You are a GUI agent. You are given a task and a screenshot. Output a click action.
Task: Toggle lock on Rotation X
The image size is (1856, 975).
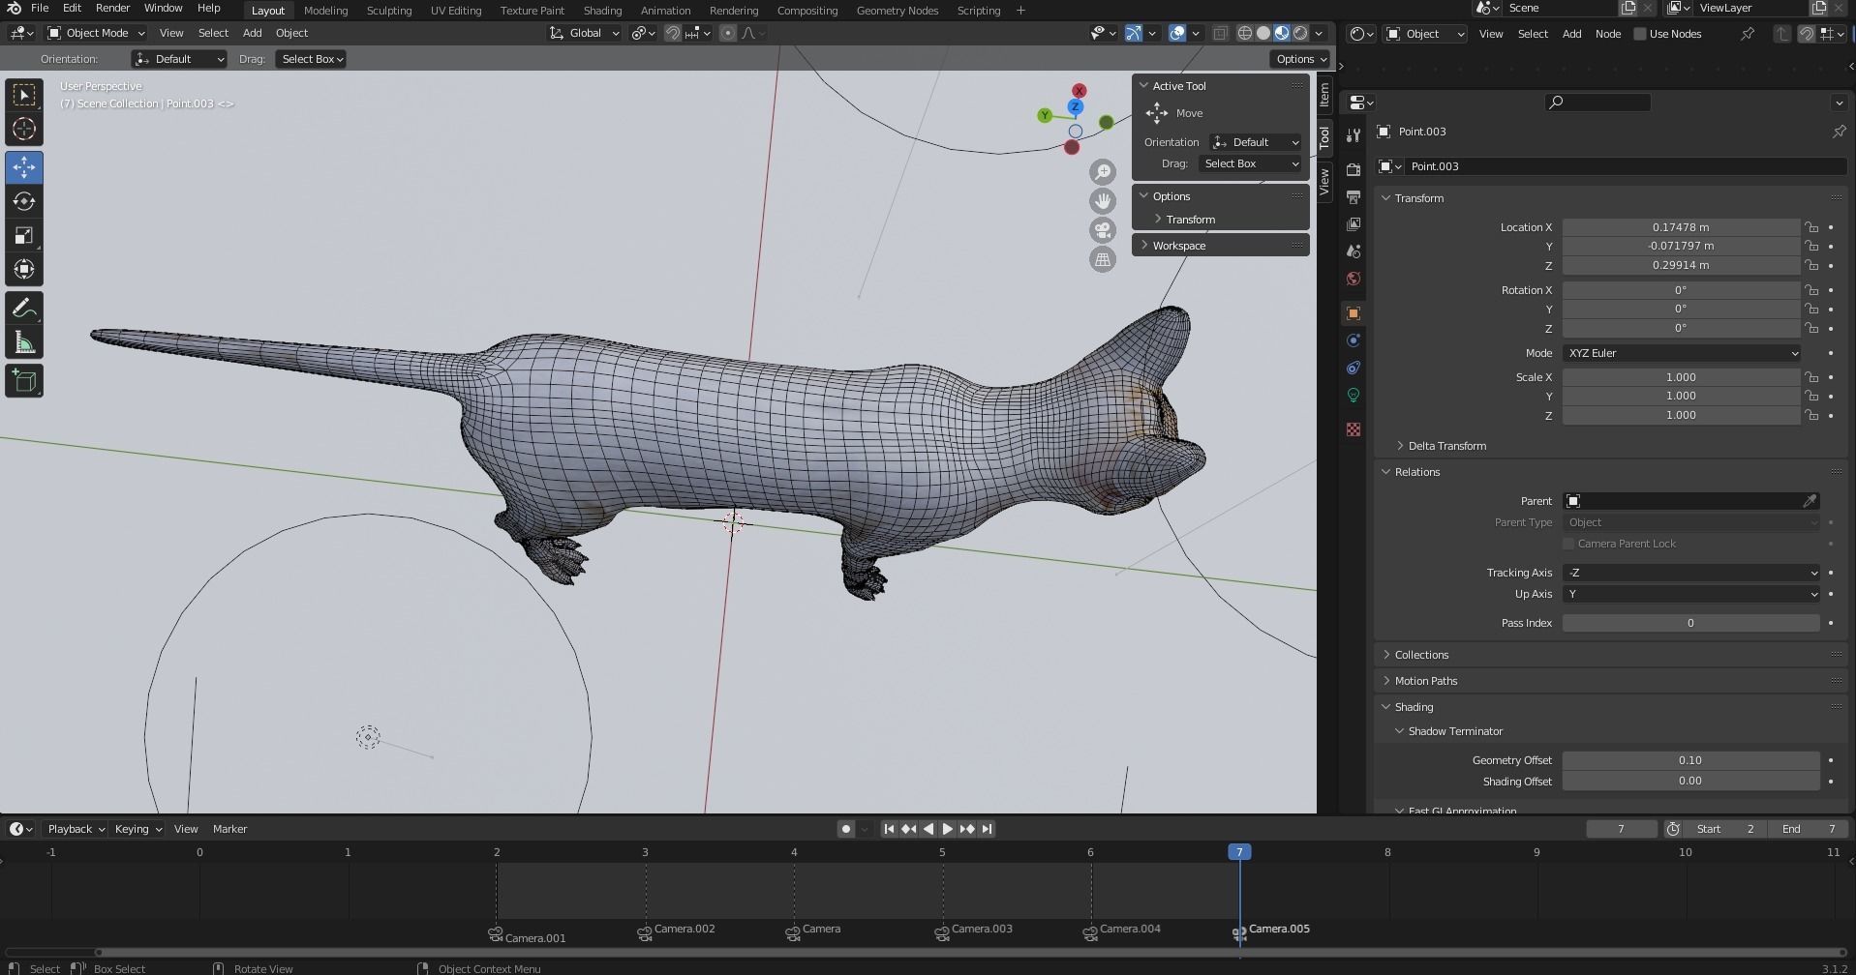tap(1810, 290)
